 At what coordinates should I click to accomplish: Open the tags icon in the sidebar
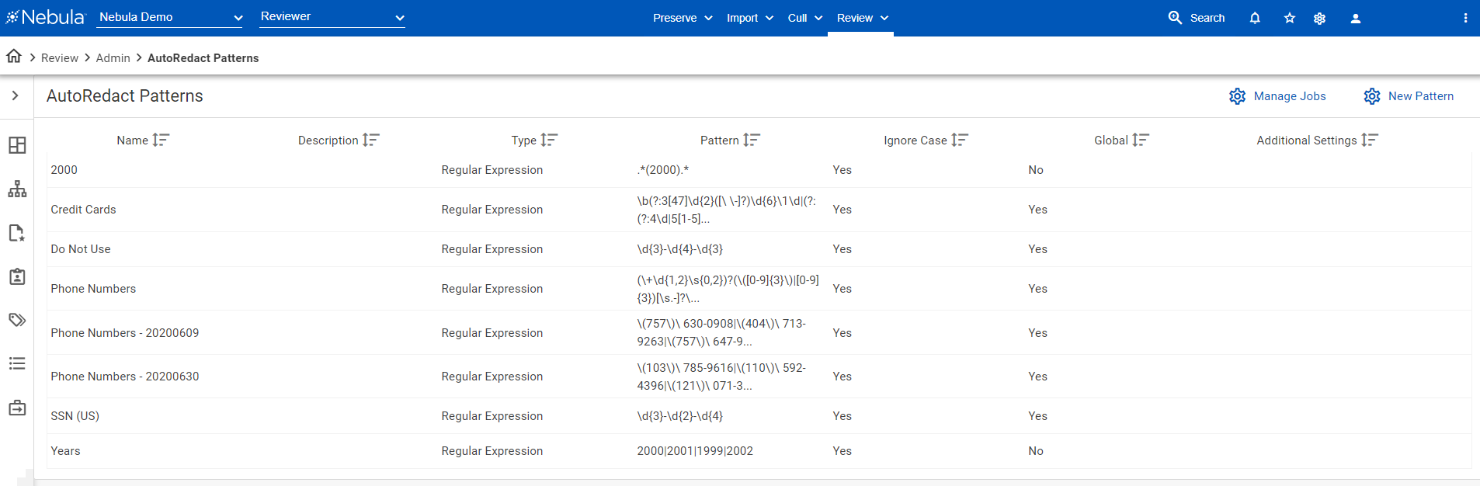[x=17, y=320]
